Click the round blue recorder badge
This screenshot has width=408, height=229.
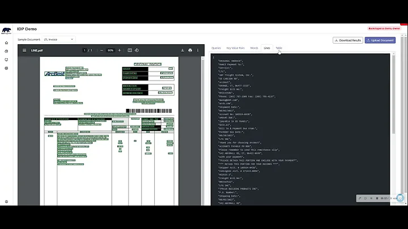pos(400,198)
